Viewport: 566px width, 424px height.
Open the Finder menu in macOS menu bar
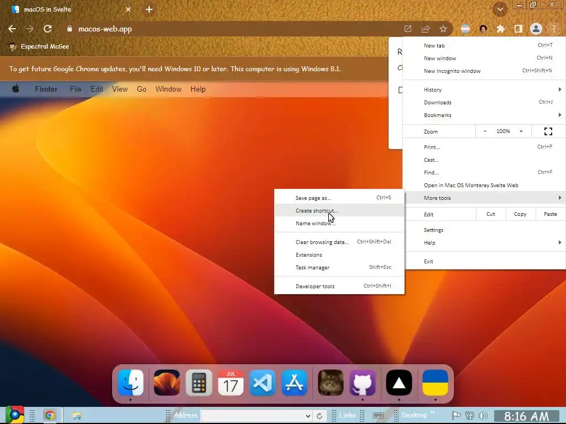point(46,89)
